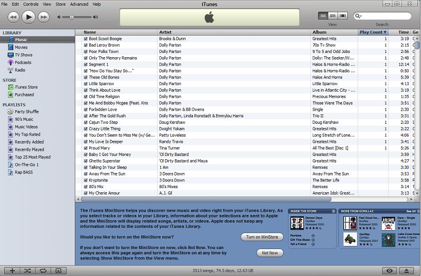This screenshot has height=276, width=421.
Task: Open the Purchased list
Action: pyautogui.click(x=24, y=95)
